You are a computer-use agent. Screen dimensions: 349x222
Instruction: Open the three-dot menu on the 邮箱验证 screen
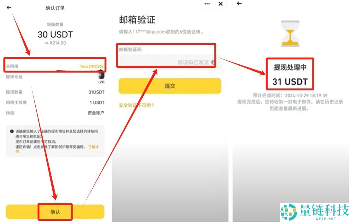[207, 4]
